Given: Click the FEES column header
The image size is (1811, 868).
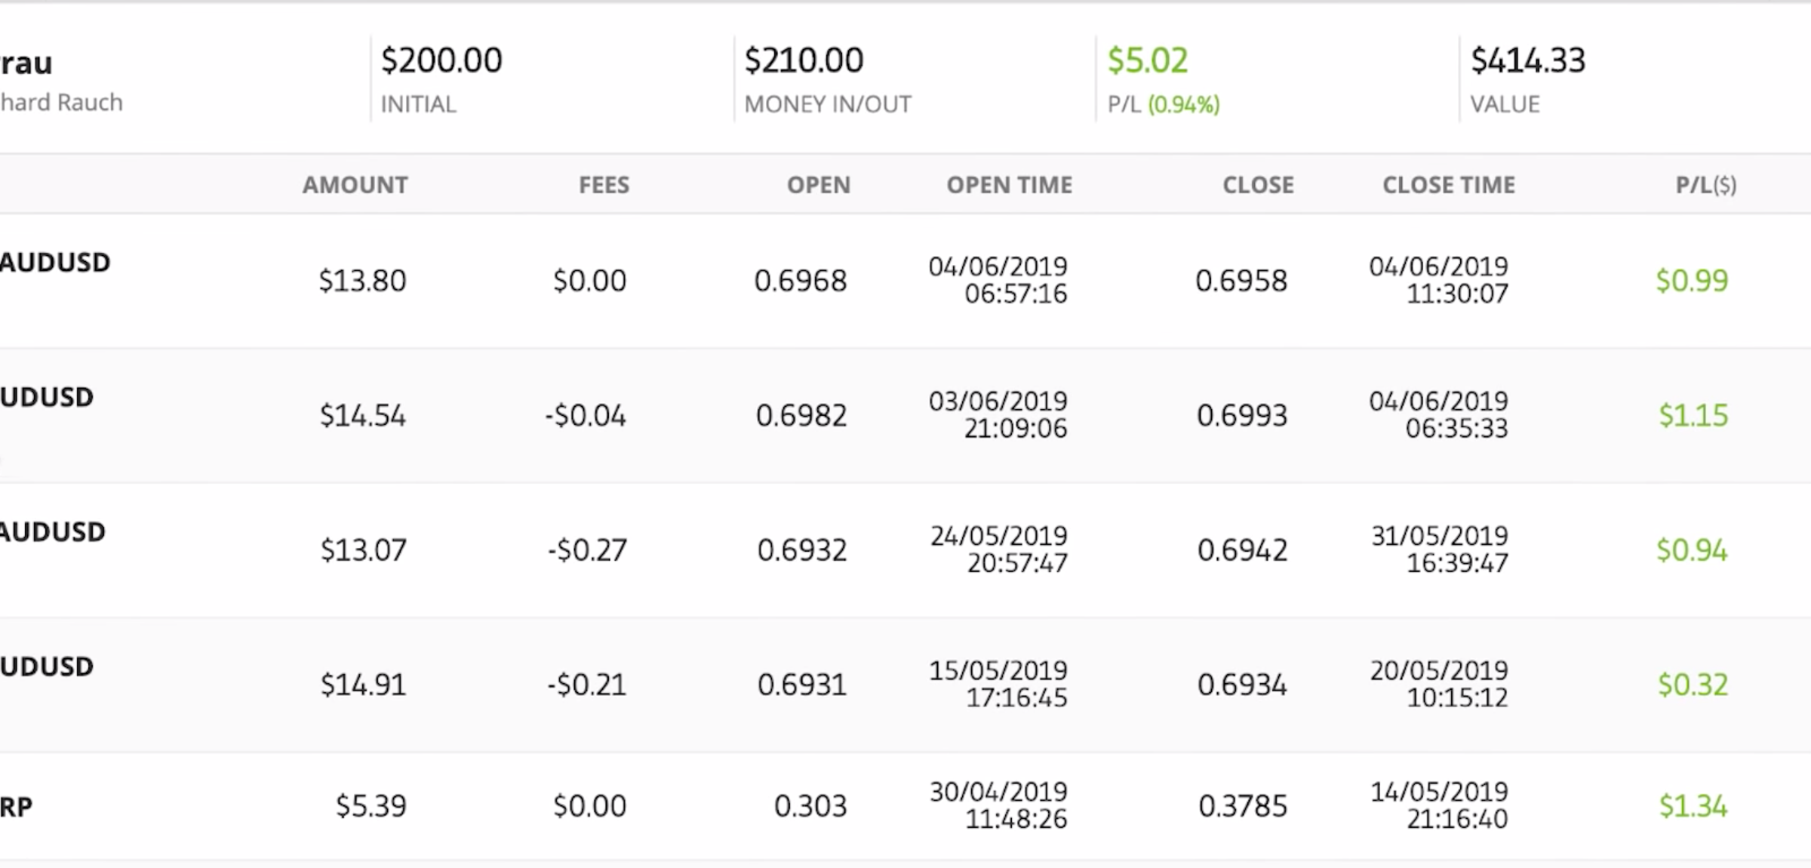Looking at the screenshot, I should [x=604, y=185].
